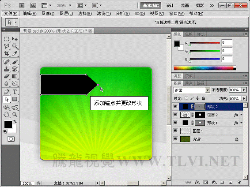
Task: Select the Gradient tool
Action: pyautogui.click(x=15, y=76)
